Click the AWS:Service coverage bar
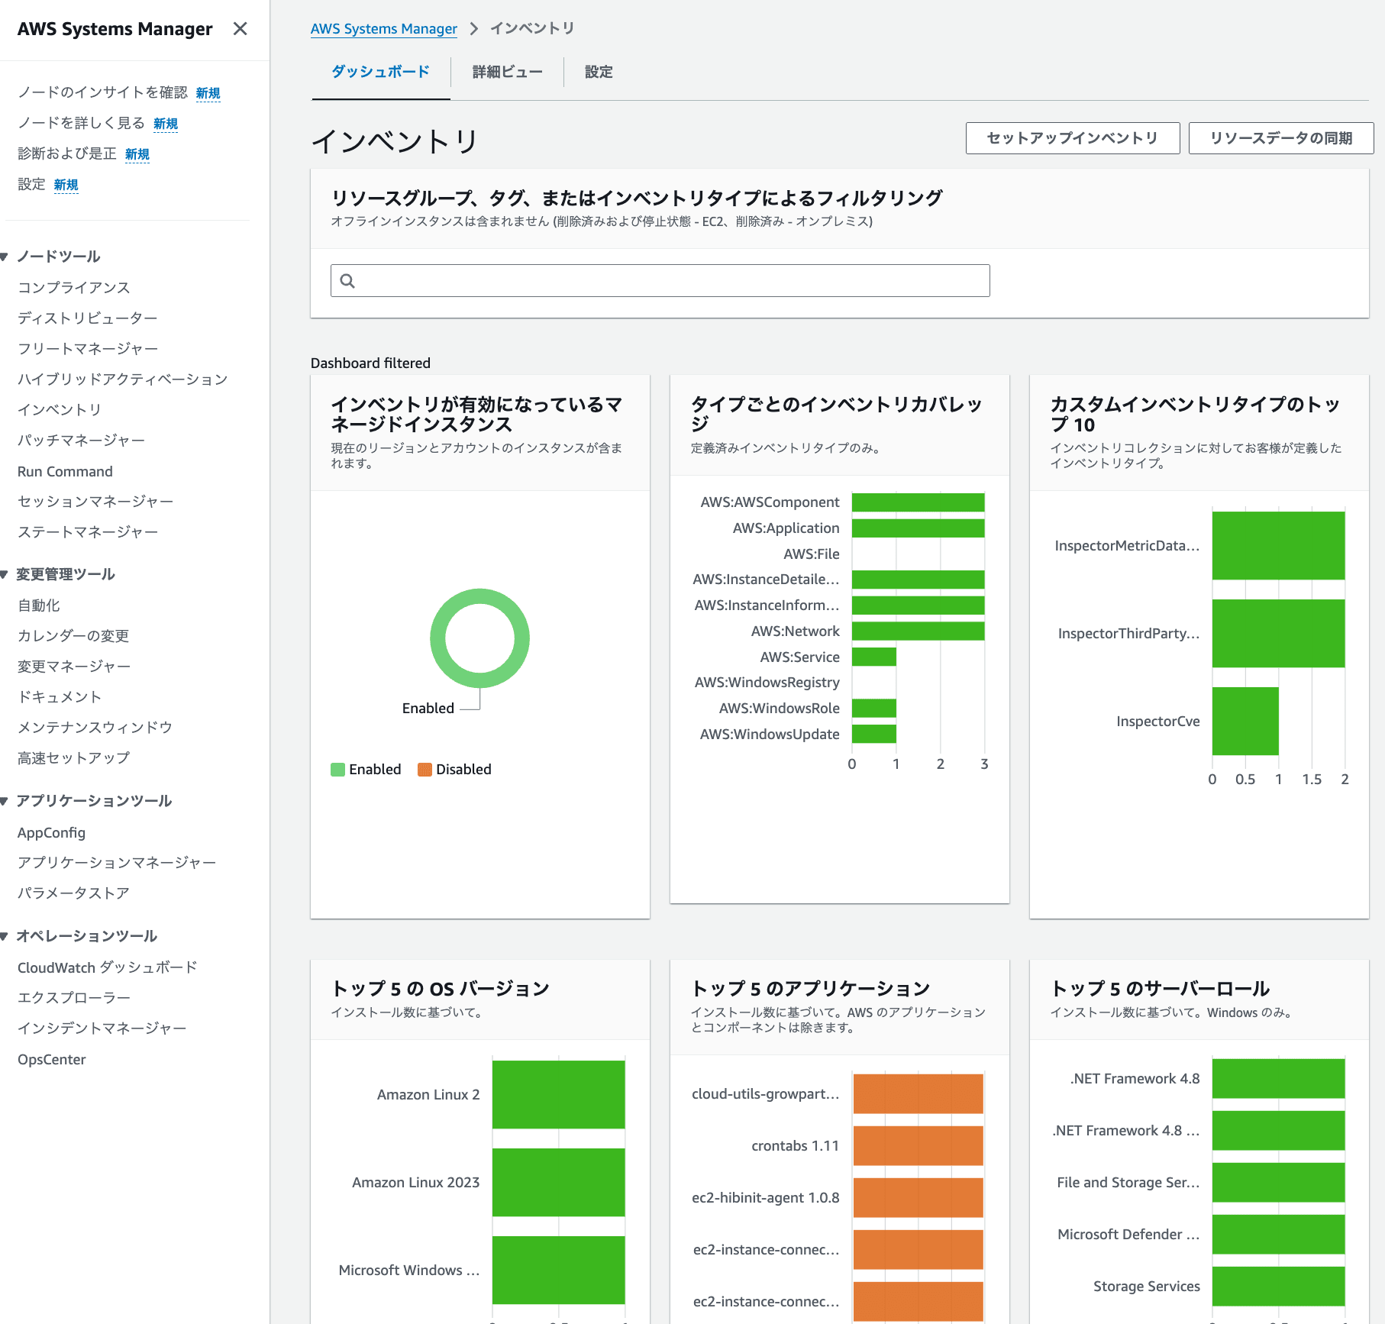Image resolution: width=1385 pixels, height=1324 pixels. 874,657
